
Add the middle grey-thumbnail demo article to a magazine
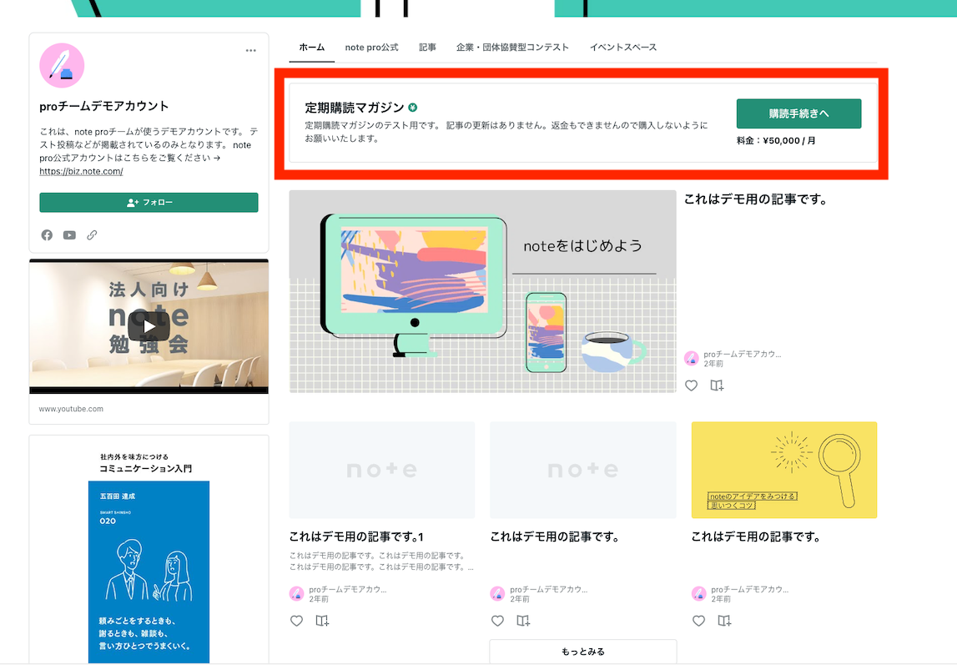(x=523, y=621)
